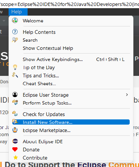
Task: Click the Search flashlight icon
Action: [x=15, y=40]
